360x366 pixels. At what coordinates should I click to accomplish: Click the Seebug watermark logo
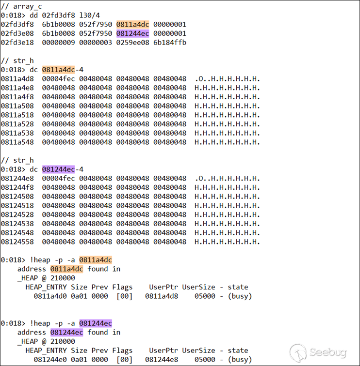point(318,352)
